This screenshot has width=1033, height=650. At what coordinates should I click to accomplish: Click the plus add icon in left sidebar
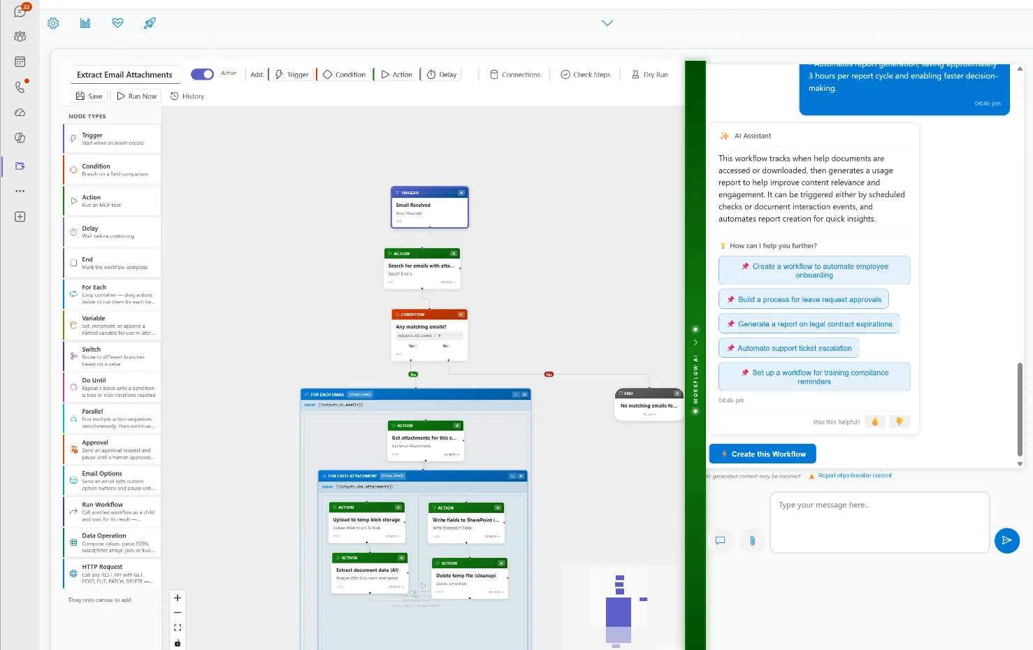[20, 217]
